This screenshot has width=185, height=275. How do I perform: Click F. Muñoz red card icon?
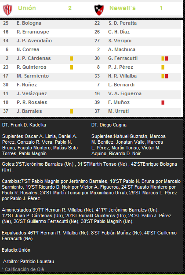163,102
